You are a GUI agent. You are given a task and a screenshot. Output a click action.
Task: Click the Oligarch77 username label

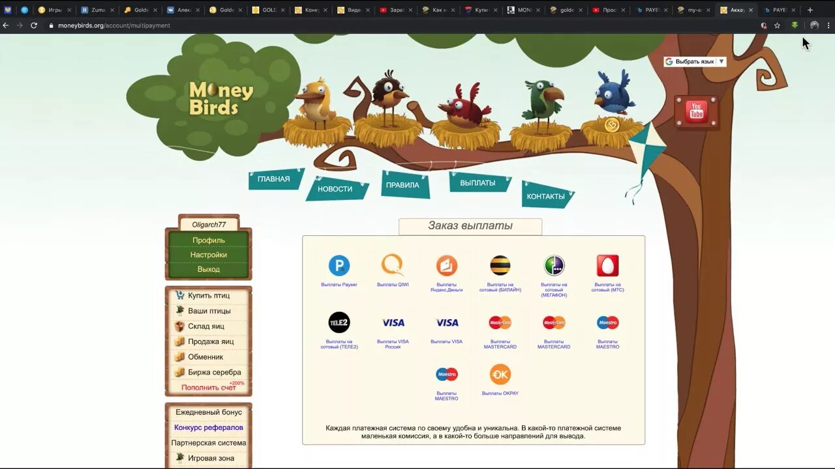209,225
